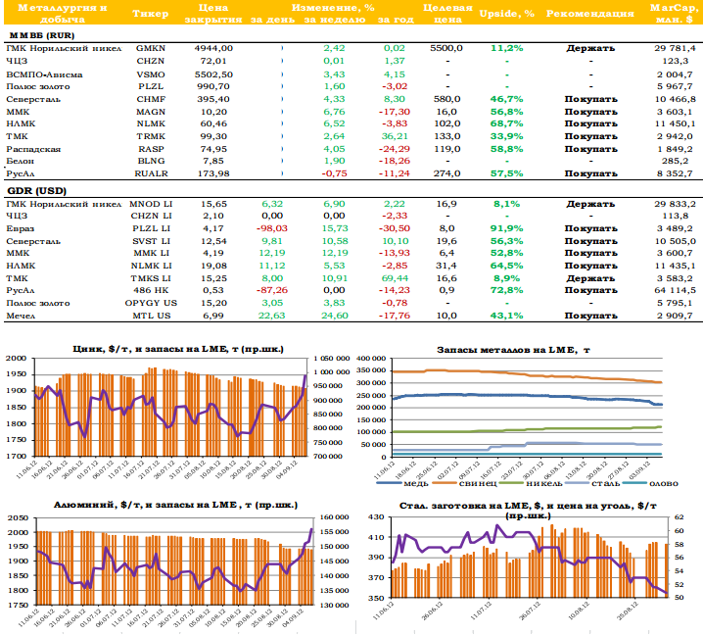Click the RUALR ticker cell

151,173
